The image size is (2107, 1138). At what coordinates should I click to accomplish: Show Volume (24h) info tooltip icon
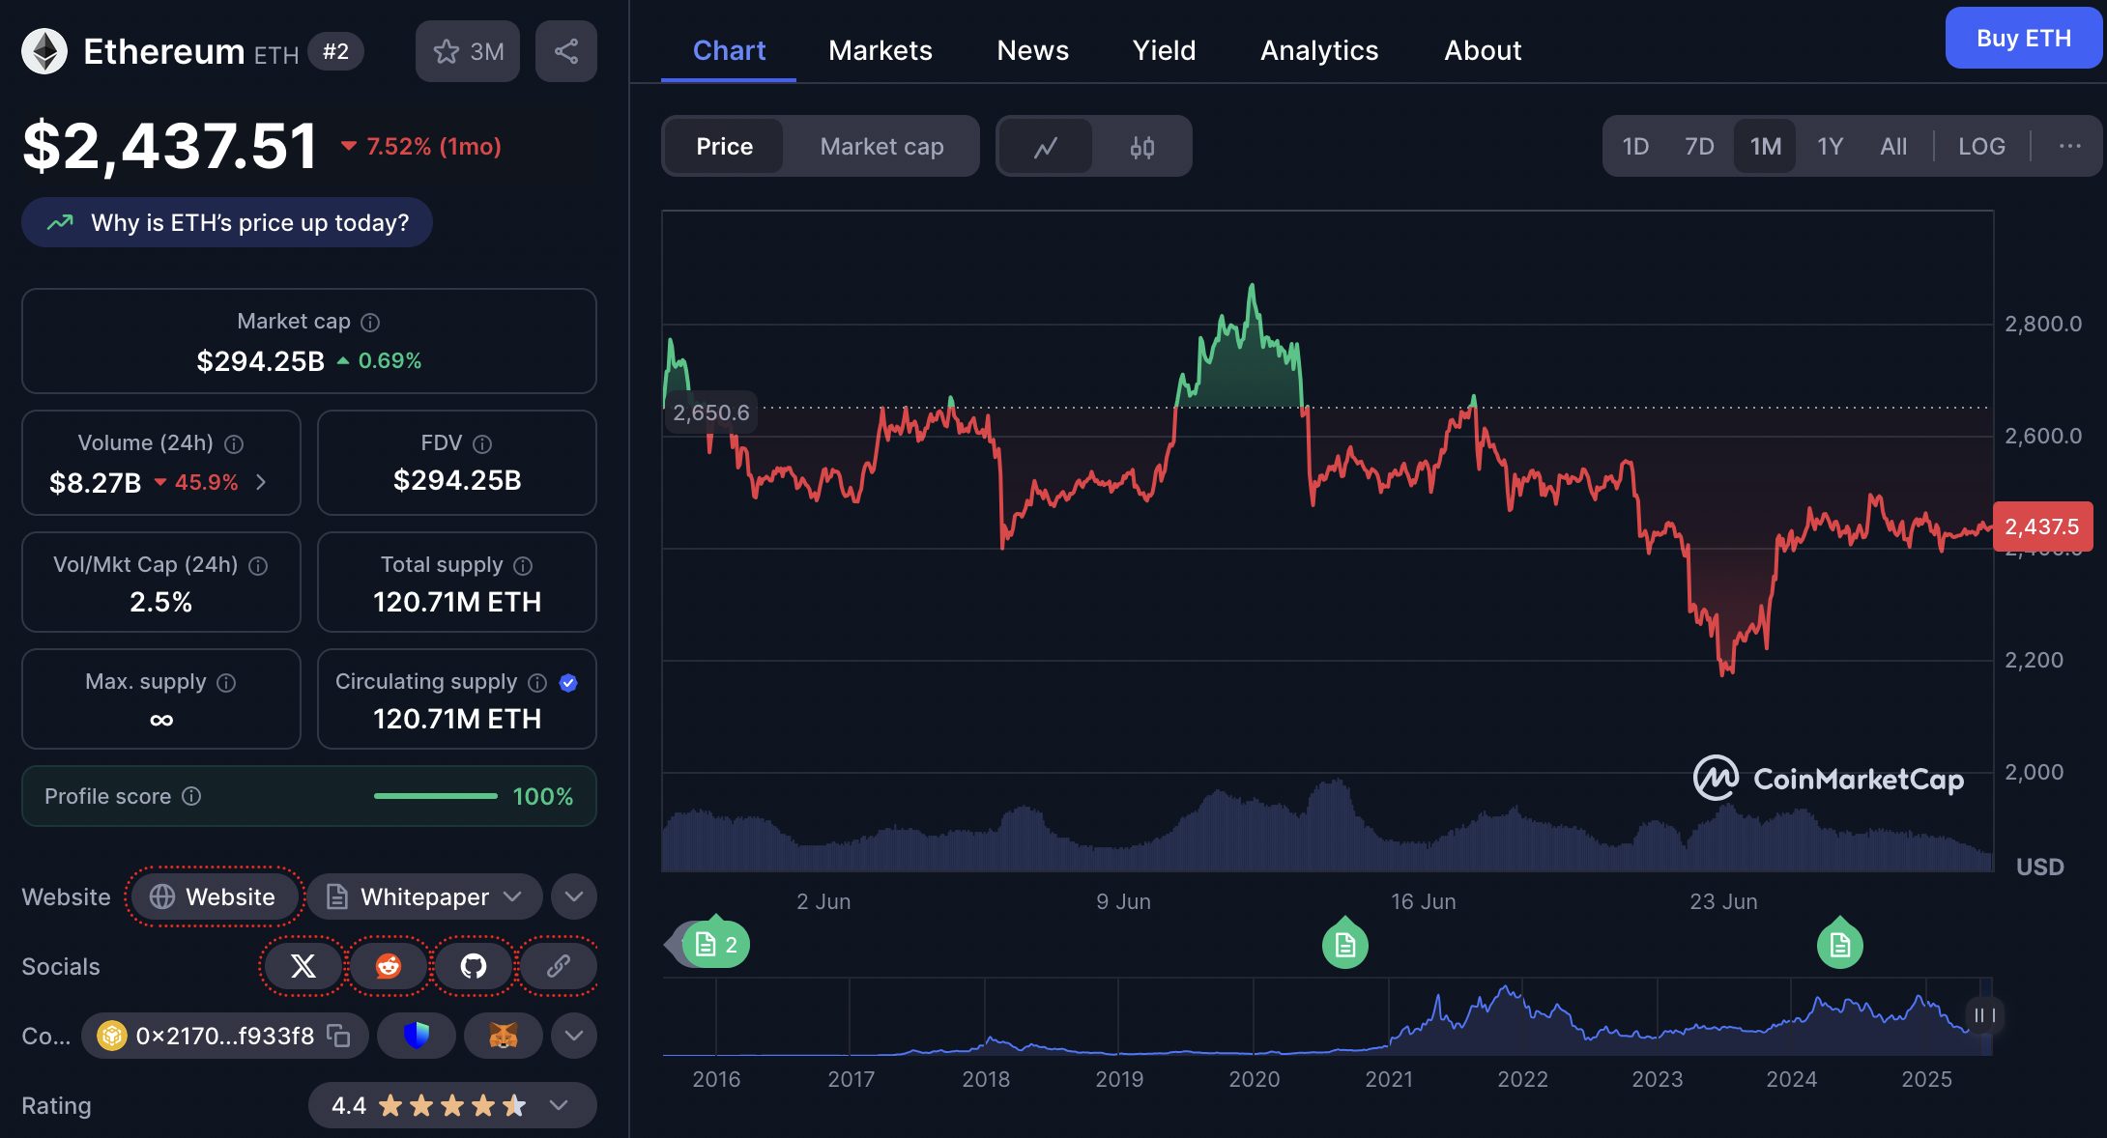point(234,443)
